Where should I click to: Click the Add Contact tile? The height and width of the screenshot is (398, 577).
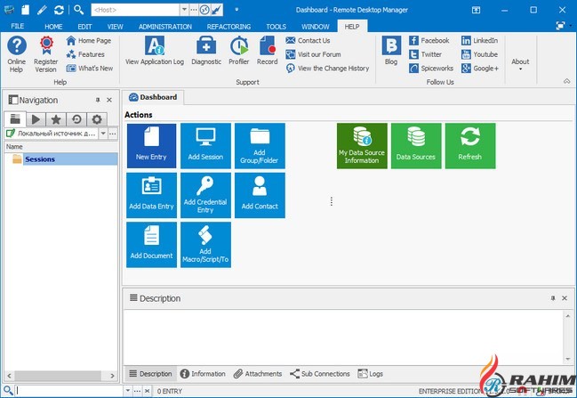260,195
